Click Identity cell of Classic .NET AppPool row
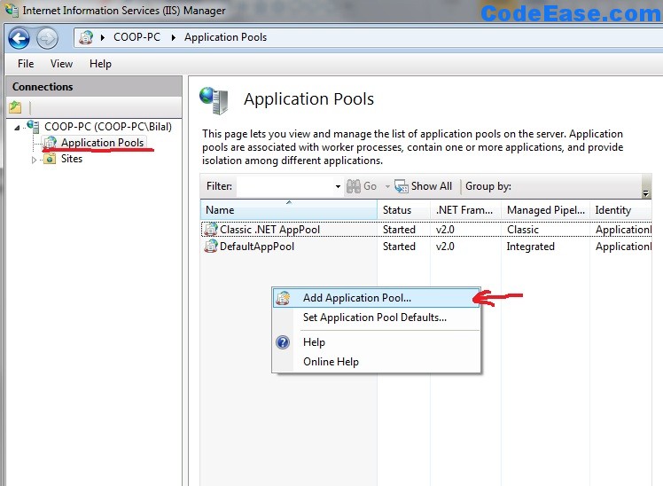The height and width of the screenshot is (486, 663). pos(623,229)
